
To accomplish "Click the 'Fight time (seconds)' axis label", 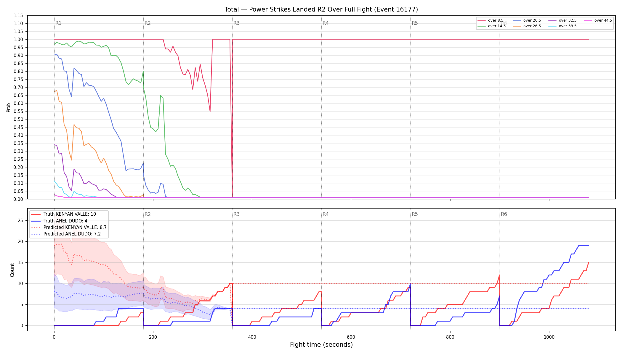I will click(321, 345).
